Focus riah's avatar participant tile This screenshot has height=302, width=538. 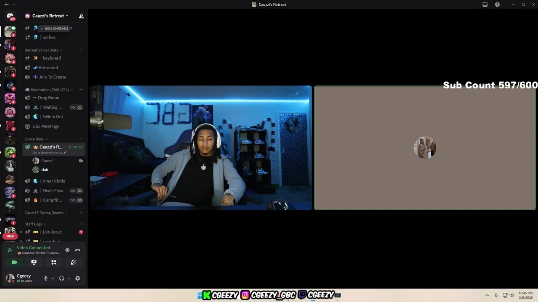click(425, 148)
